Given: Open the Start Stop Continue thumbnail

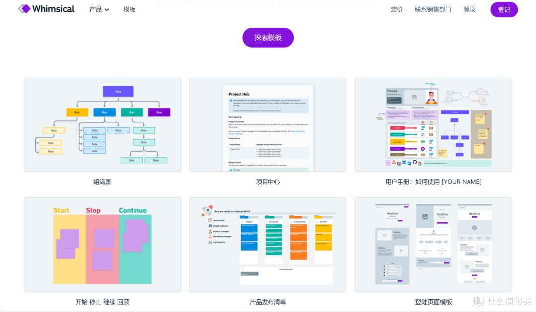Looking at the screenshot, I should pyautogui.click(x=103, y=244).
